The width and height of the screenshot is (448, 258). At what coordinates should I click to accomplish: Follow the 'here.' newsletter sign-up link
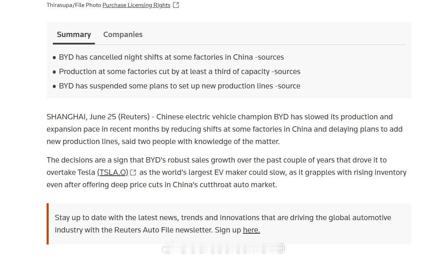(251, 230)
